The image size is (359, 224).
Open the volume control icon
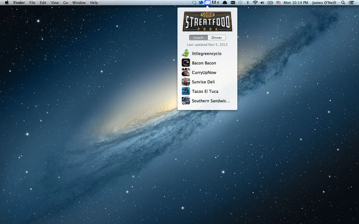262,3
